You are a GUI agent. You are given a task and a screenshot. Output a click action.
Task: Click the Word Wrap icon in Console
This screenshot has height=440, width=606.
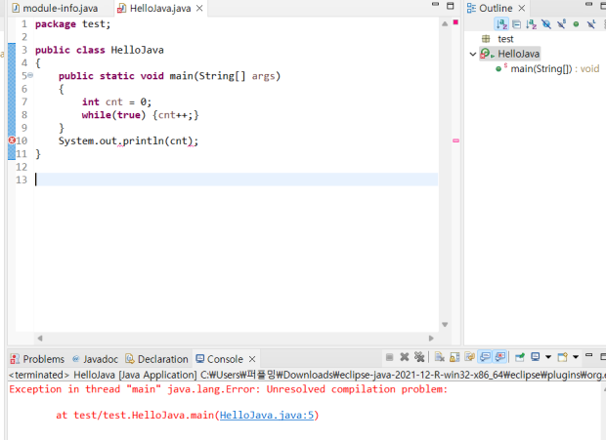[470, 358]
